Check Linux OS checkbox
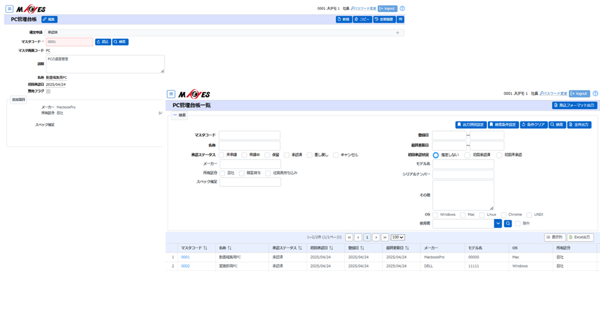The height and width of the screenshot is (331, 600). pyautogui.click(x=482, y=215)
